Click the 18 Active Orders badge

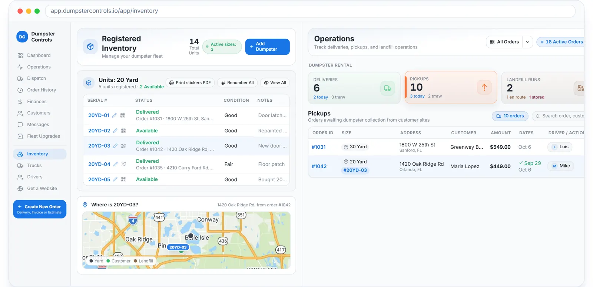coord(561,42)
